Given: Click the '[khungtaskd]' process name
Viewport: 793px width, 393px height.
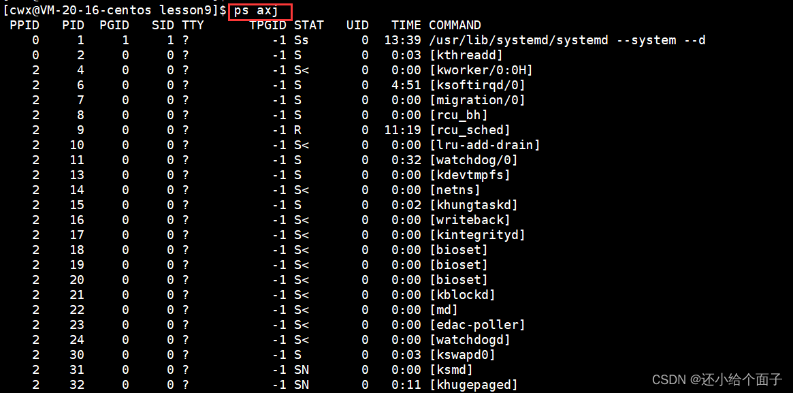Looking at the screenshot, I should (473, 205).
